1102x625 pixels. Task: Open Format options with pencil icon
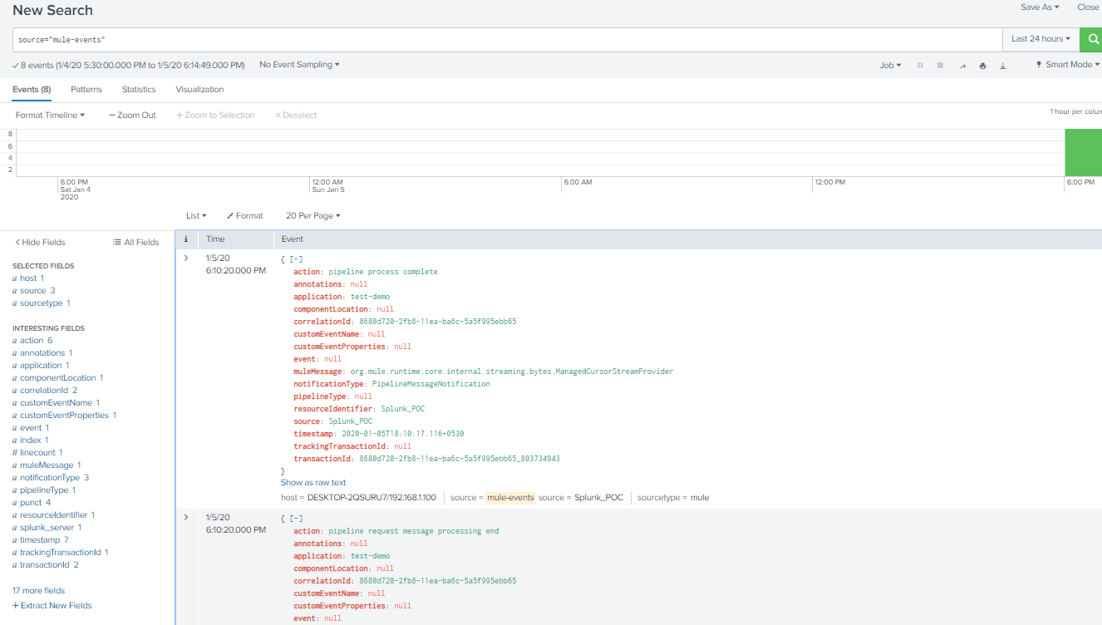point(245,216)
